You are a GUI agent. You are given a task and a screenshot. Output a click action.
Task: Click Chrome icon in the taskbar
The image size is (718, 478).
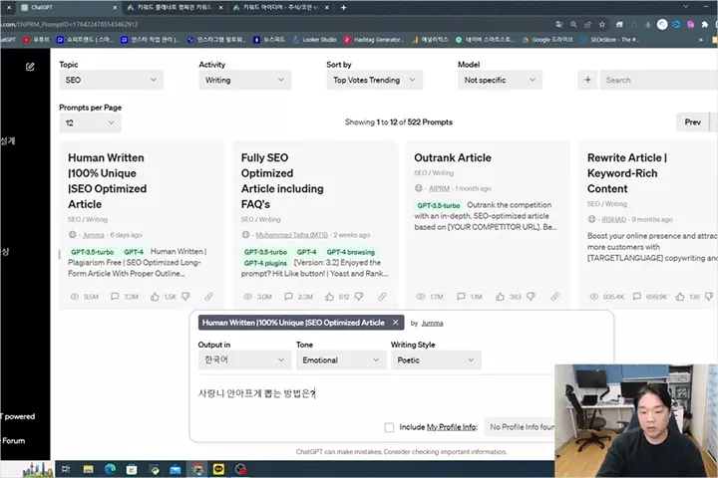[197, 469]
